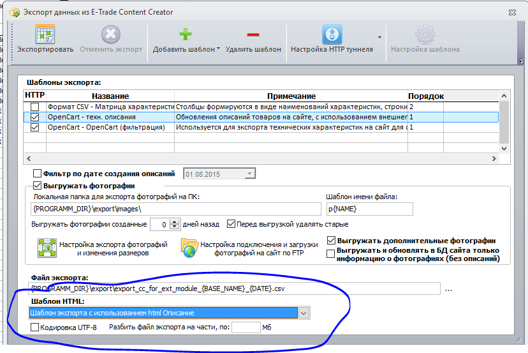Viewport: 528px width, 353px height.
Task: Click the template list scroll up arrow
Action: pyautogui.click(x=504, y=96)
